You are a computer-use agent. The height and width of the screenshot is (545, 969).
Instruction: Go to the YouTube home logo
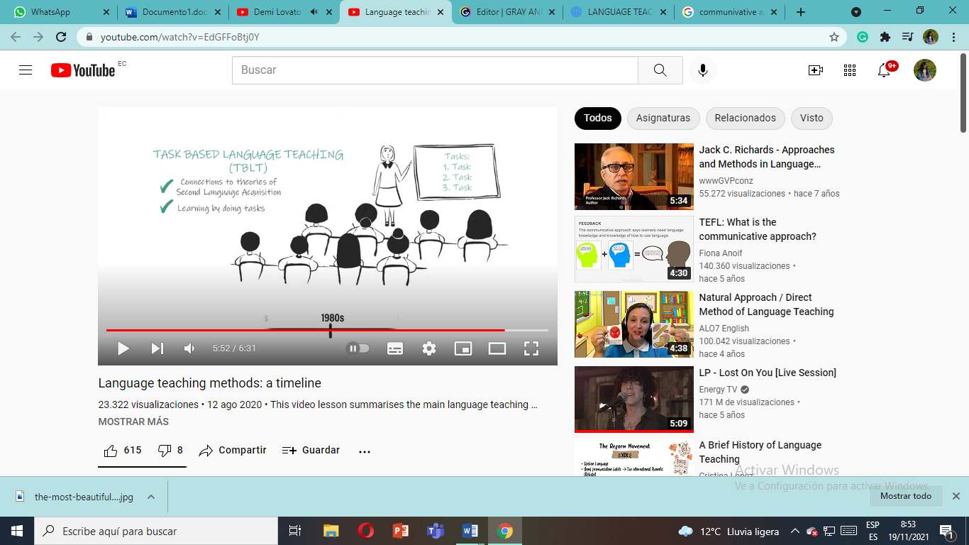(83, 70)
